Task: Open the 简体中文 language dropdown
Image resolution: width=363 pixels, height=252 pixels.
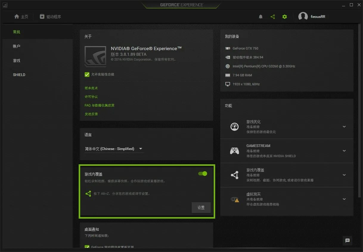Action: point(114,149)
